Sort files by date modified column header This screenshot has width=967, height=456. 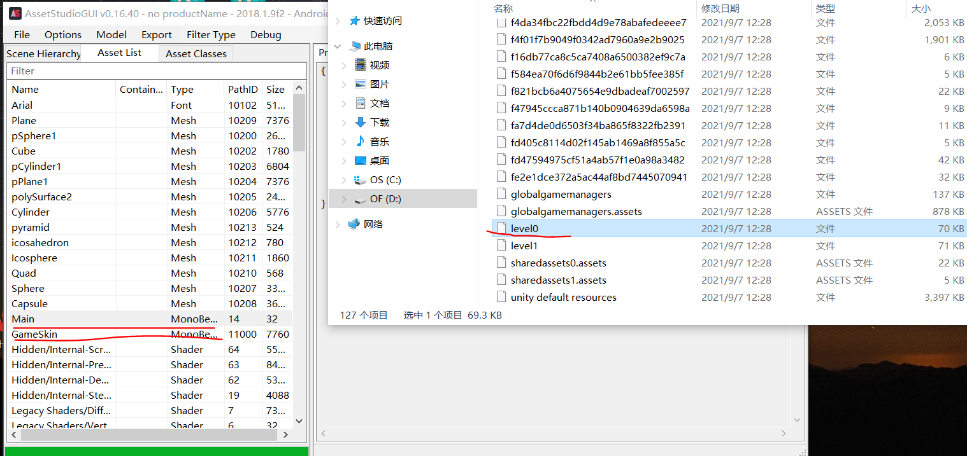point(720,8)
